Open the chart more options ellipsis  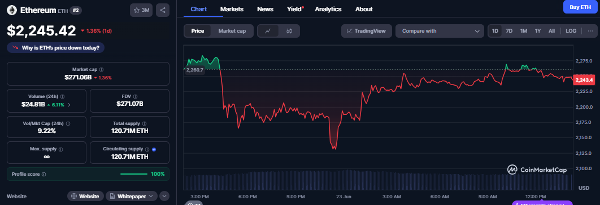click(x=590, y=31)
